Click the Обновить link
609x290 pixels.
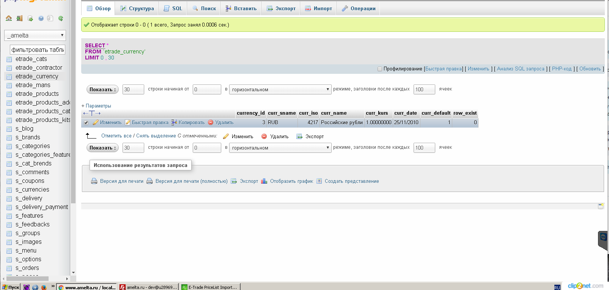click(590, 69)
